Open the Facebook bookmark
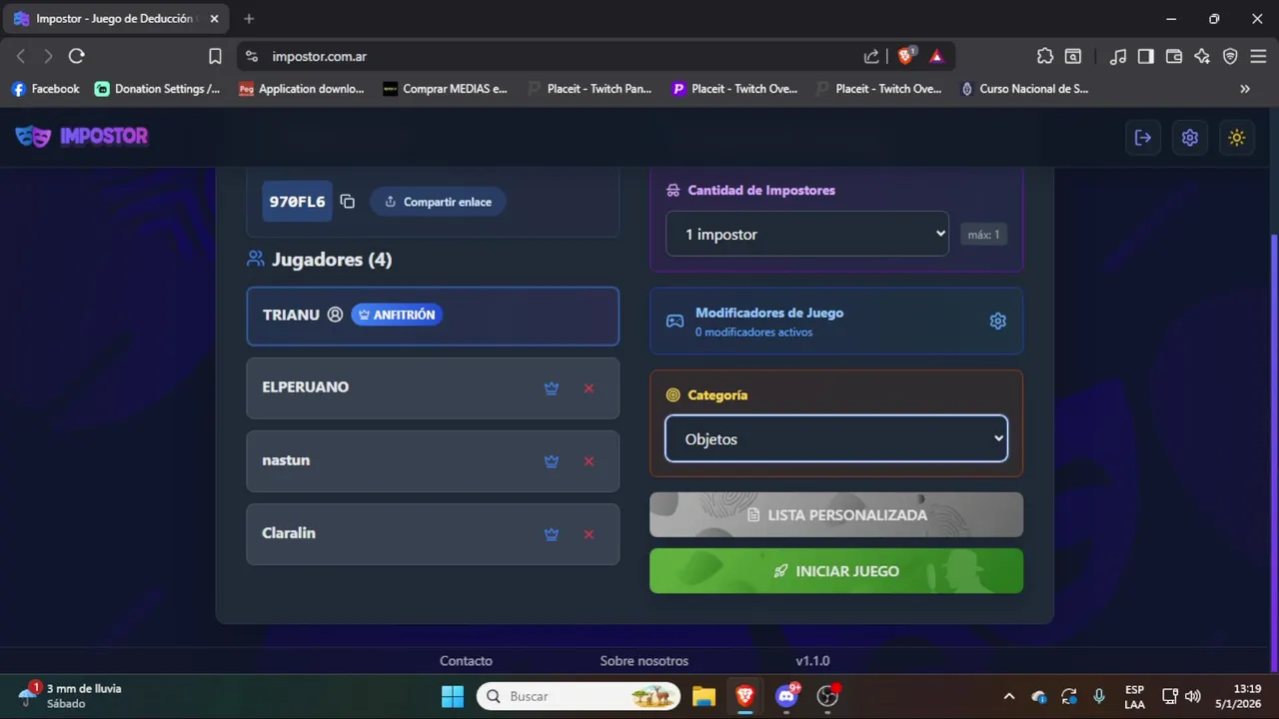Image resolution: width=1279 pixels, height=719 pixels. [45, 89]
